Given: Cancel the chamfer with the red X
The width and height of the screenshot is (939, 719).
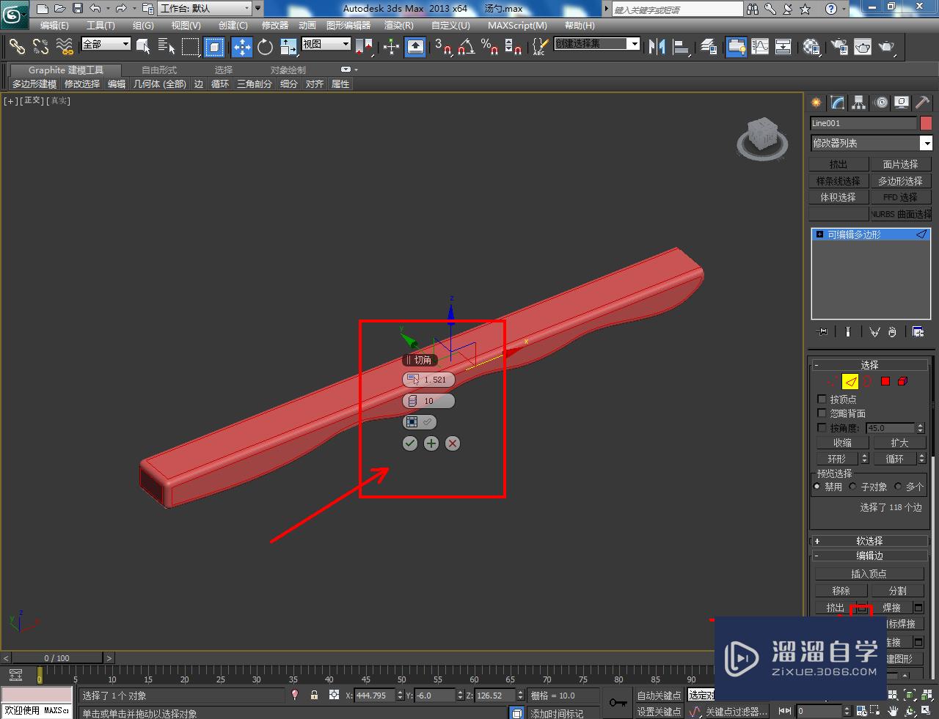Looking at the screenshot, I should (x=453, y=443).
